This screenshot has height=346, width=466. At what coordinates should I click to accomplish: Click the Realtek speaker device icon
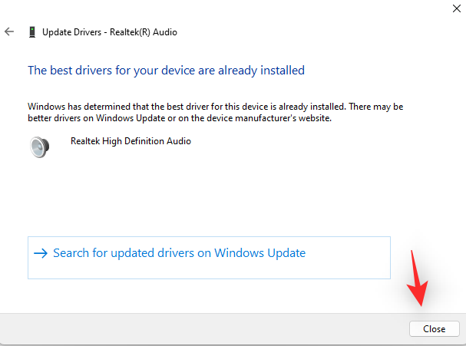(39, 147)
